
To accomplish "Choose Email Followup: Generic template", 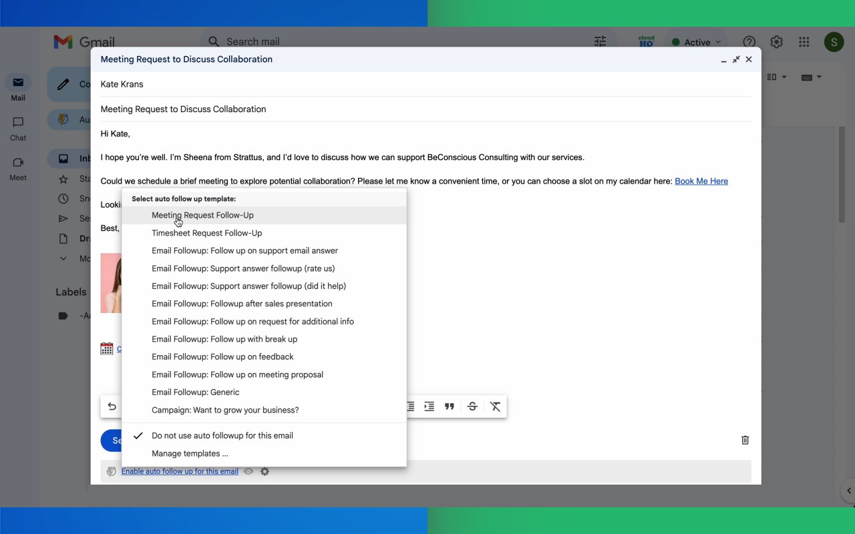I will (x=264, y=392).
